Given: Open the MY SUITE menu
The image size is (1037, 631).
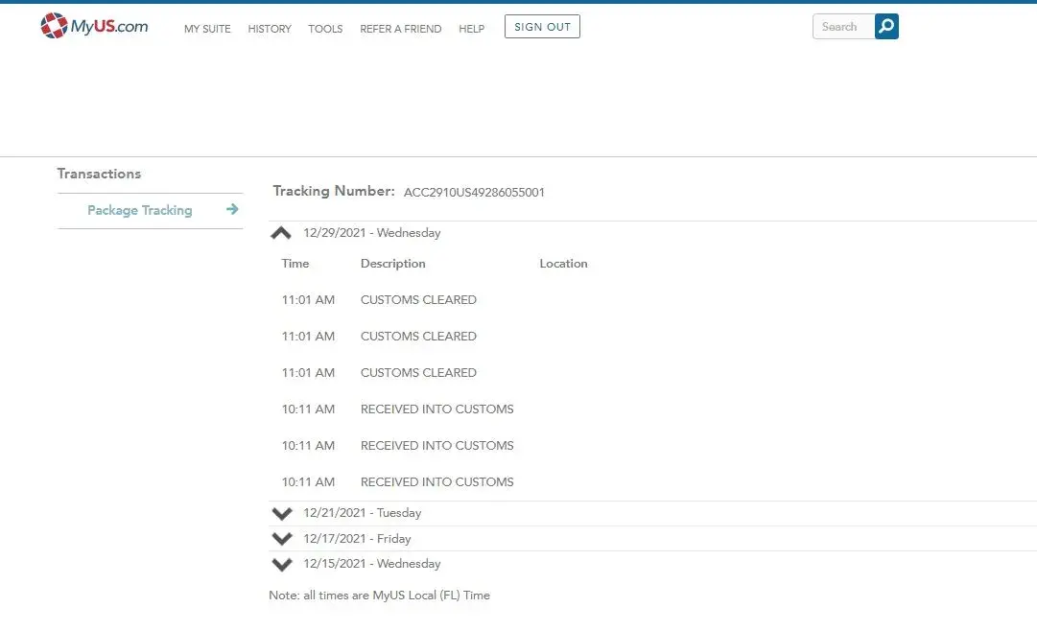Looking at the screenshot, I should pos(207,29).
